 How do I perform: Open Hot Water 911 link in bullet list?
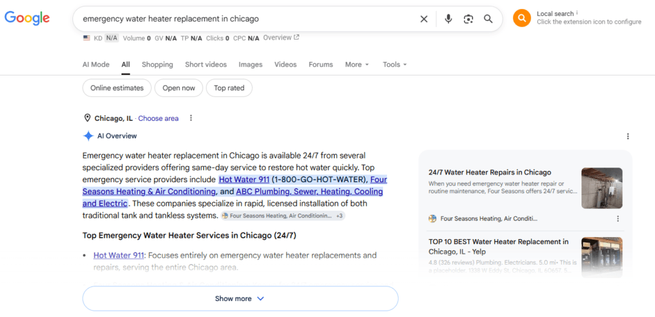118,255
